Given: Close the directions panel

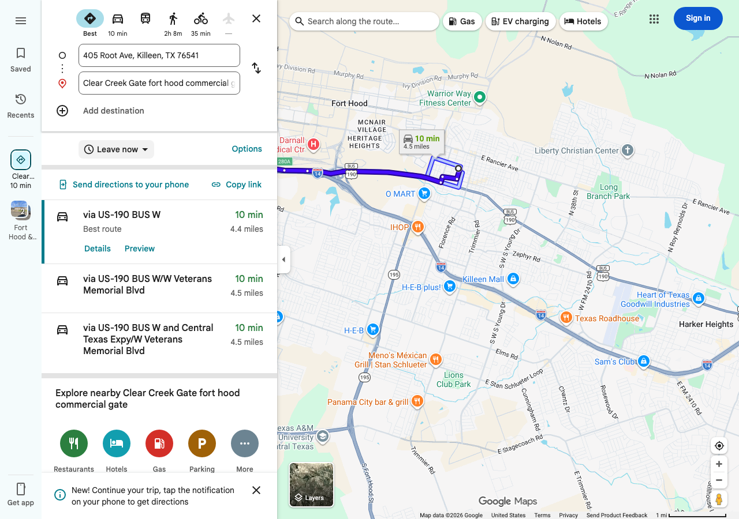Looking at the screenshot, I should 256,18.
